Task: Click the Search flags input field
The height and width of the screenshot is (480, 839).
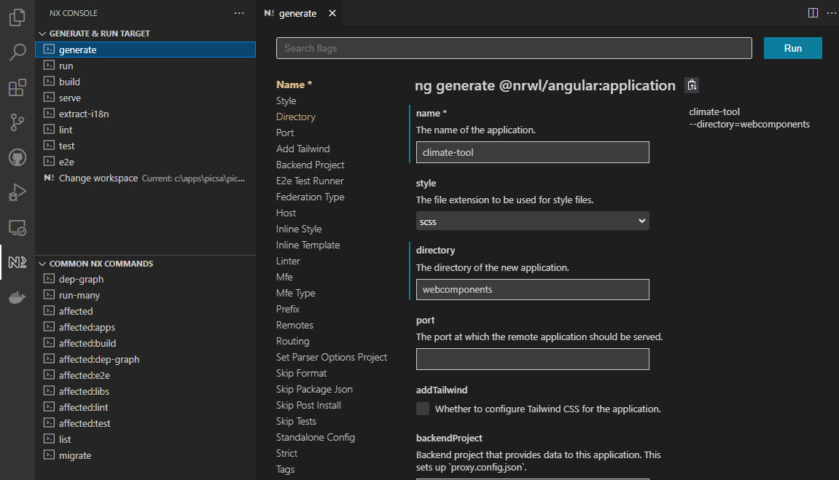Action: tap(513, 48)
